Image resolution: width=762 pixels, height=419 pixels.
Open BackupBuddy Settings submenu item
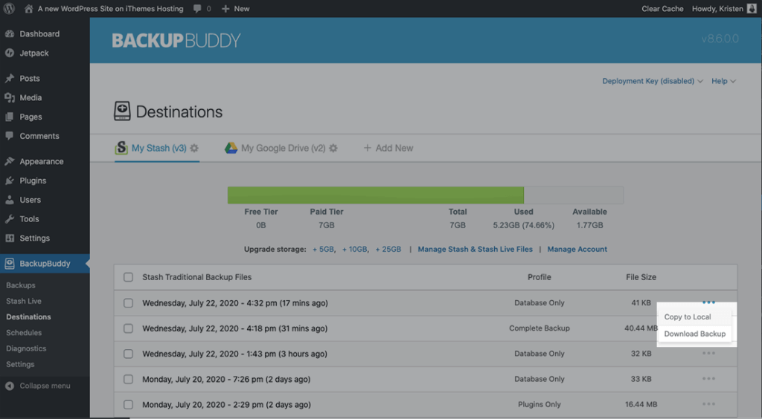pos(20,365)
